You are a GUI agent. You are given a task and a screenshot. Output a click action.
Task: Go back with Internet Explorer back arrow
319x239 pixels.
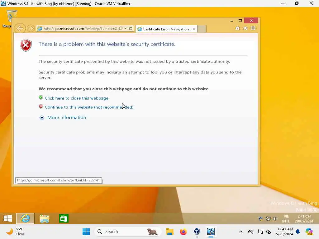[x=20, y=28]
